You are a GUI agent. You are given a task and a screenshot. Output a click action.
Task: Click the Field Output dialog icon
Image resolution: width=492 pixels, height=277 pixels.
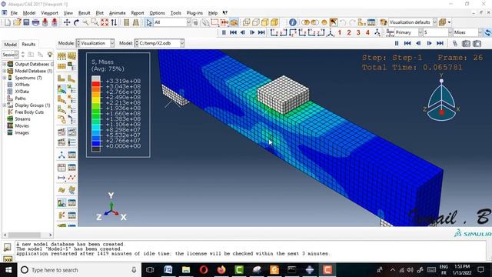click(x=390, y=32)
